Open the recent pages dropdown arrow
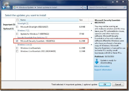This screenshot has height=91, width=129. click(11, 8)
